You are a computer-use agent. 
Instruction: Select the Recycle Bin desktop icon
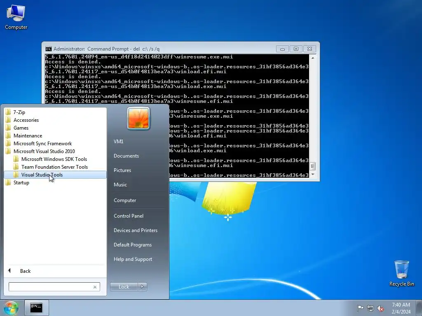click(x=401, y=273)
